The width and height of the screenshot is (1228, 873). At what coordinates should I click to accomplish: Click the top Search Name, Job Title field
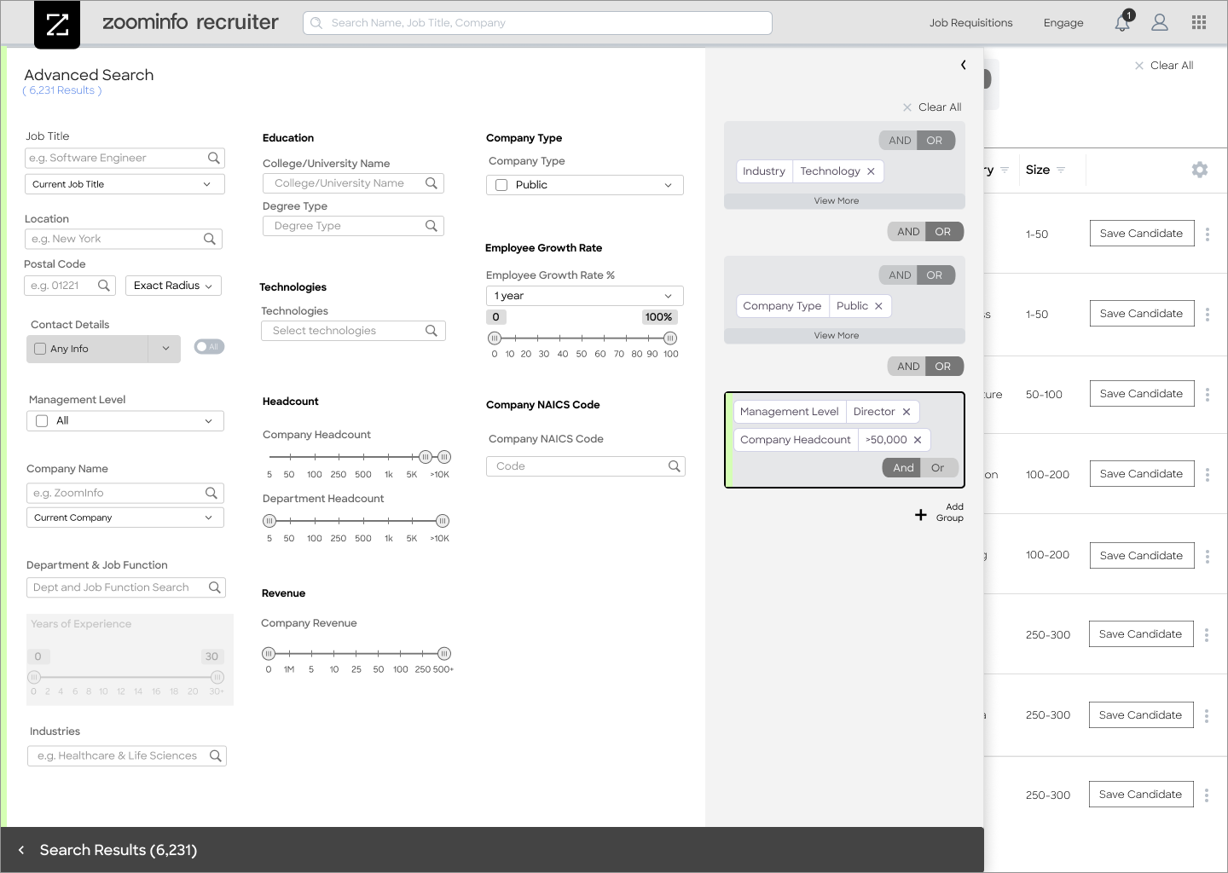point(537,23)
